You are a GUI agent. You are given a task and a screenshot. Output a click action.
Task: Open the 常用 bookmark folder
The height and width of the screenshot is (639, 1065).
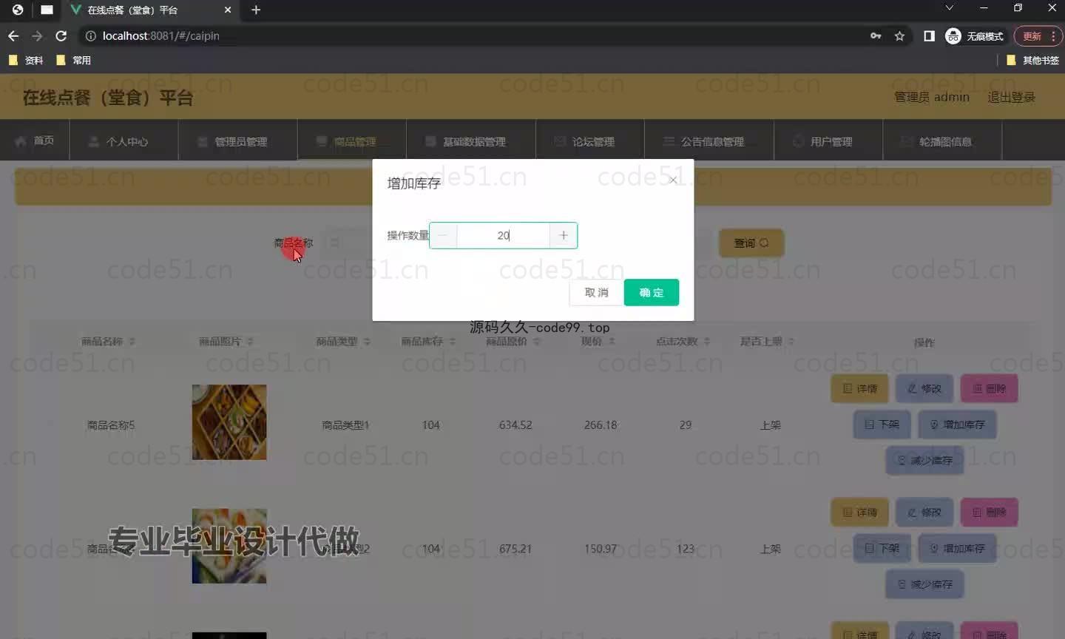pyautogui.click(x=74, y=60)
